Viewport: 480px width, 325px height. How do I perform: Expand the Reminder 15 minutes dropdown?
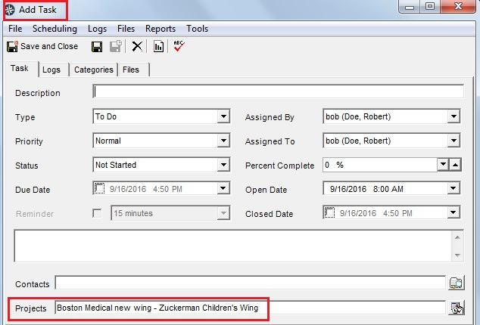[223, 213]
